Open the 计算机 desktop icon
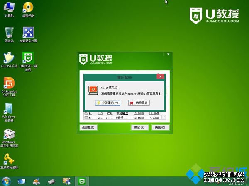Image resolution: width=249 pixels, height=186 pixels. click(x=9, y=10)
